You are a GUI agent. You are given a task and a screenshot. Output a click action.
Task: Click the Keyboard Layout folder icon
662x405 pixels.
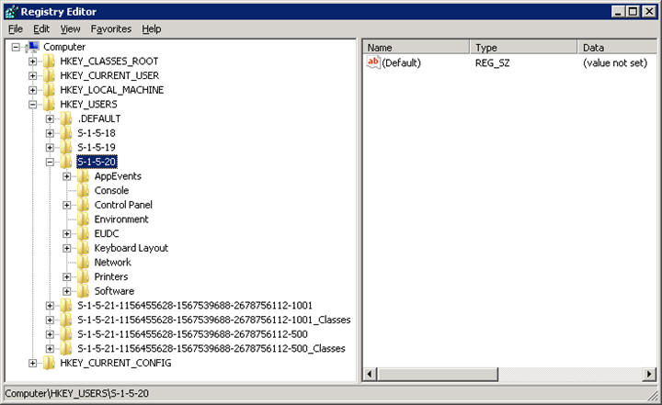pyautogui.click(x=83, y=248)
